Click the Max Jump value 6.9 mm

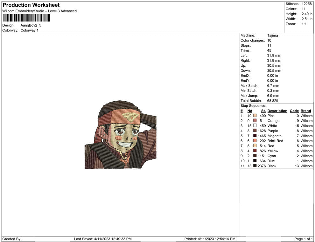(273, 96)
